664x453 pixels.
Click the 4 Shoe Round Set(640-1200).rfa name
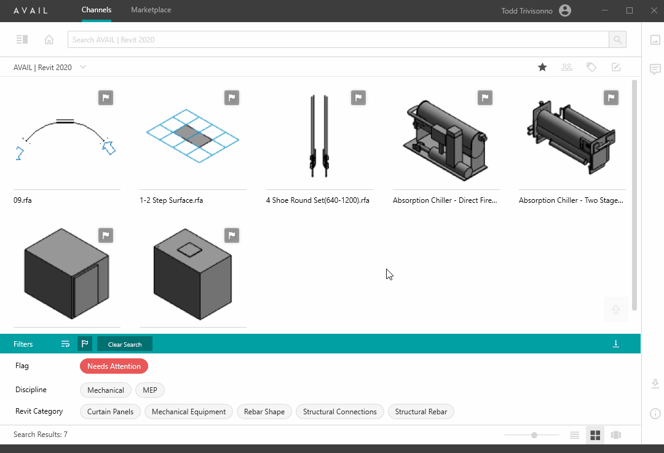click(318, 200)
